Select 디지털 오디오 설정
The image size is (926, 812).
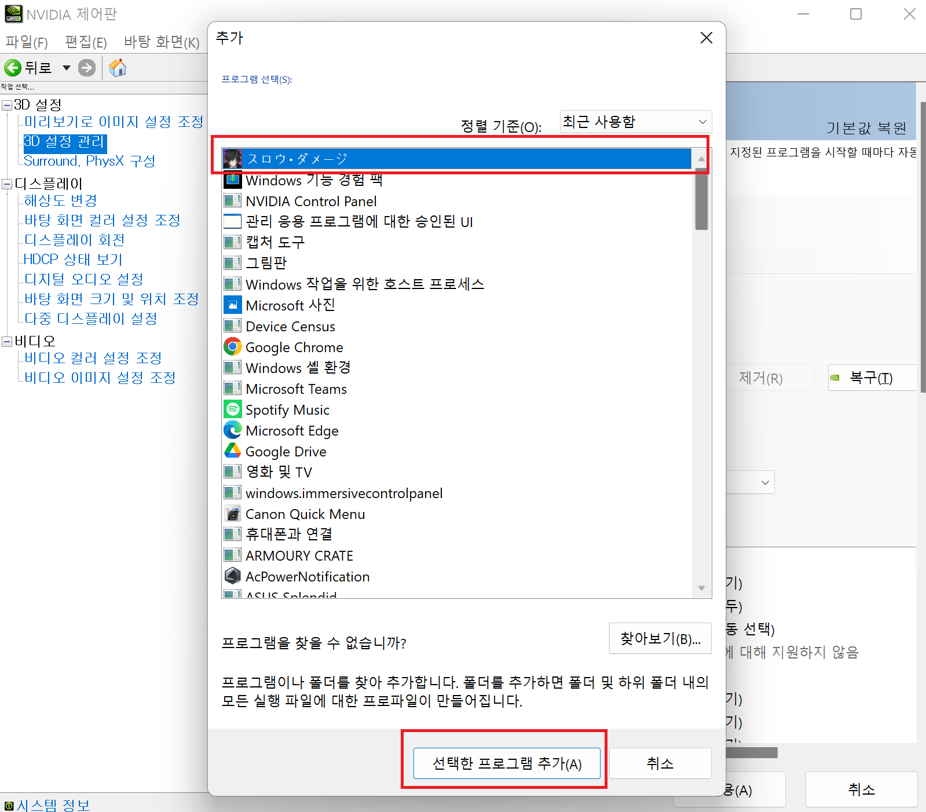pos(84,279)
